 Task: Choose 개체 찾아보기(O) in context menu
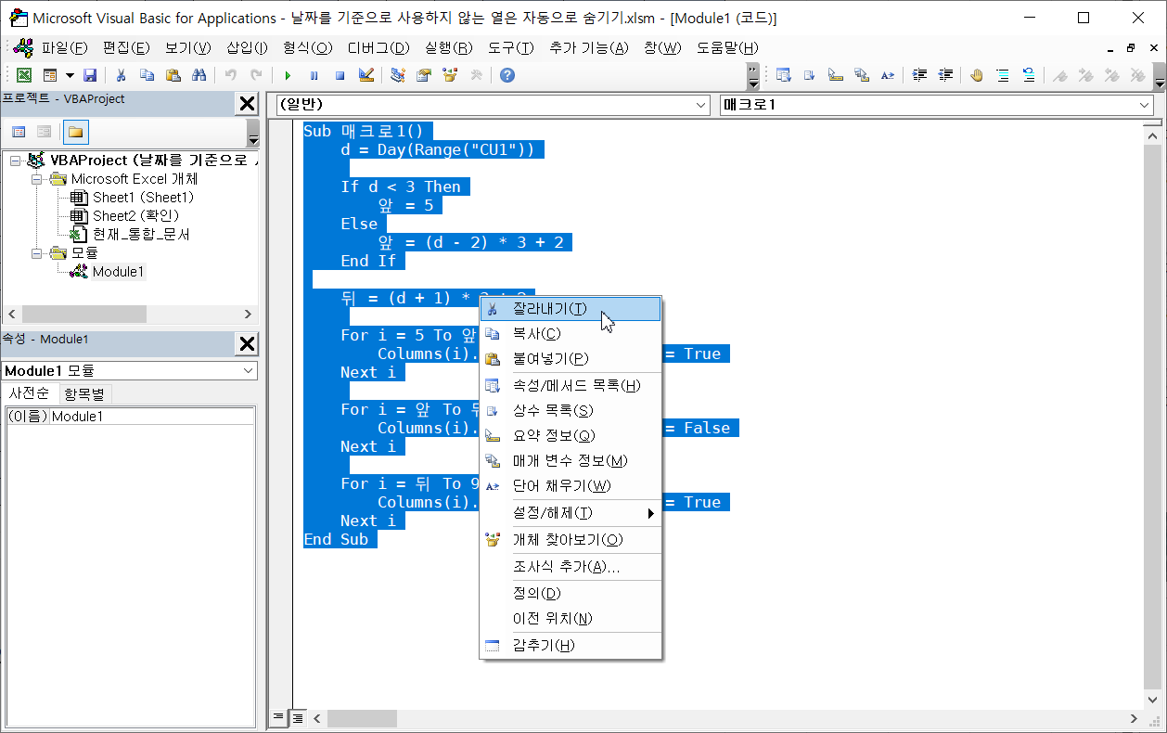click(x=570, y=540)
